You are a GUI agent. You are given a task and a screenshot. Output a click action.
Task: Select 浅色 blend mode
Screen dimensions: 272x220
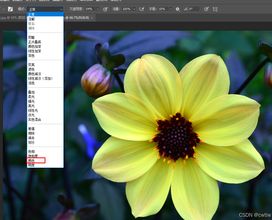[x=45, y=83]
